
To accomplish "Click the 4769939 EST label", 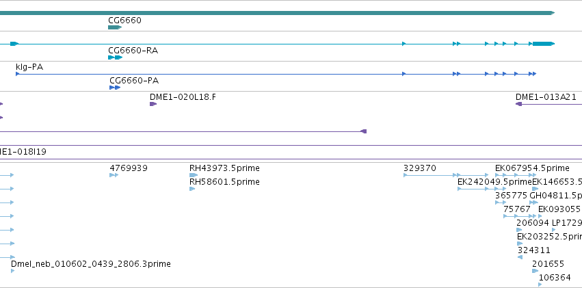I will 129,168.
